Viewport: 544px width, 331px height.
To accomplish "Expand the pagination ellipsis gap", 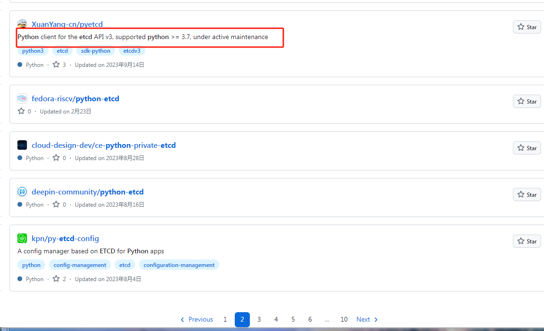I will coord(327,320).
